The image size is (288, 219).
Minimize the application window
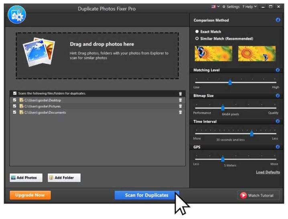263,7
